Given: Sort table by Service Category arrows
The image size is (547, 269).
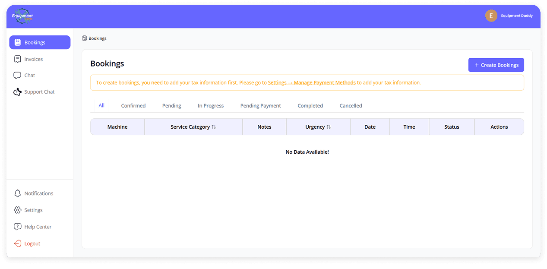Looking at the screenshot, I should 214,127.
